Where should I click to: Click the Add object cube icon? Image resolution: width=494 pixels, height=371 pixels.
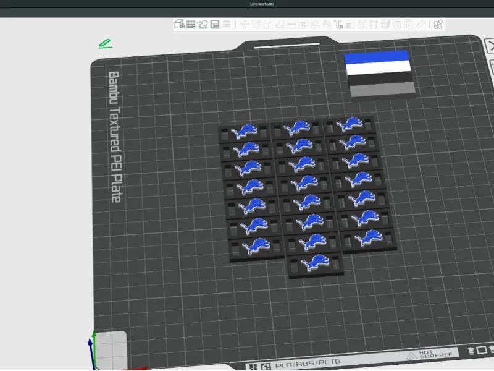point(179,24)
